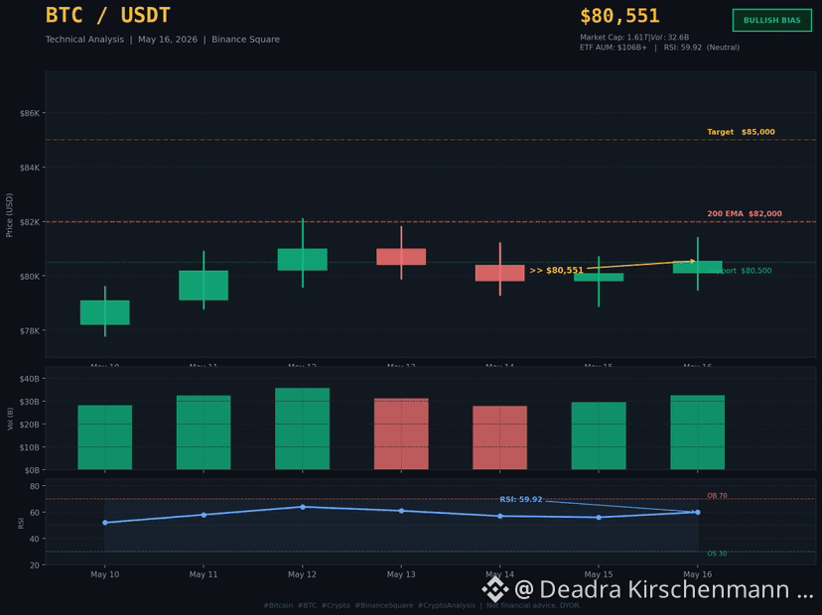Image resolution: width=822 pixels, height=615 pixels.
Task: Click the RSI data point for May 12
Action: [303, 507]
